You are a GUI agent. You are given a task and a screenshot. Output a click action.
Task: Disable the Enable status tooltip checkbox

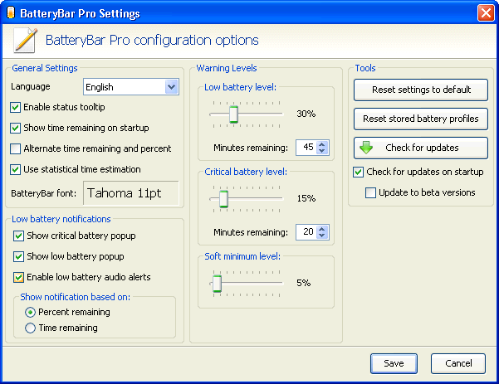[x=15, y=108]
